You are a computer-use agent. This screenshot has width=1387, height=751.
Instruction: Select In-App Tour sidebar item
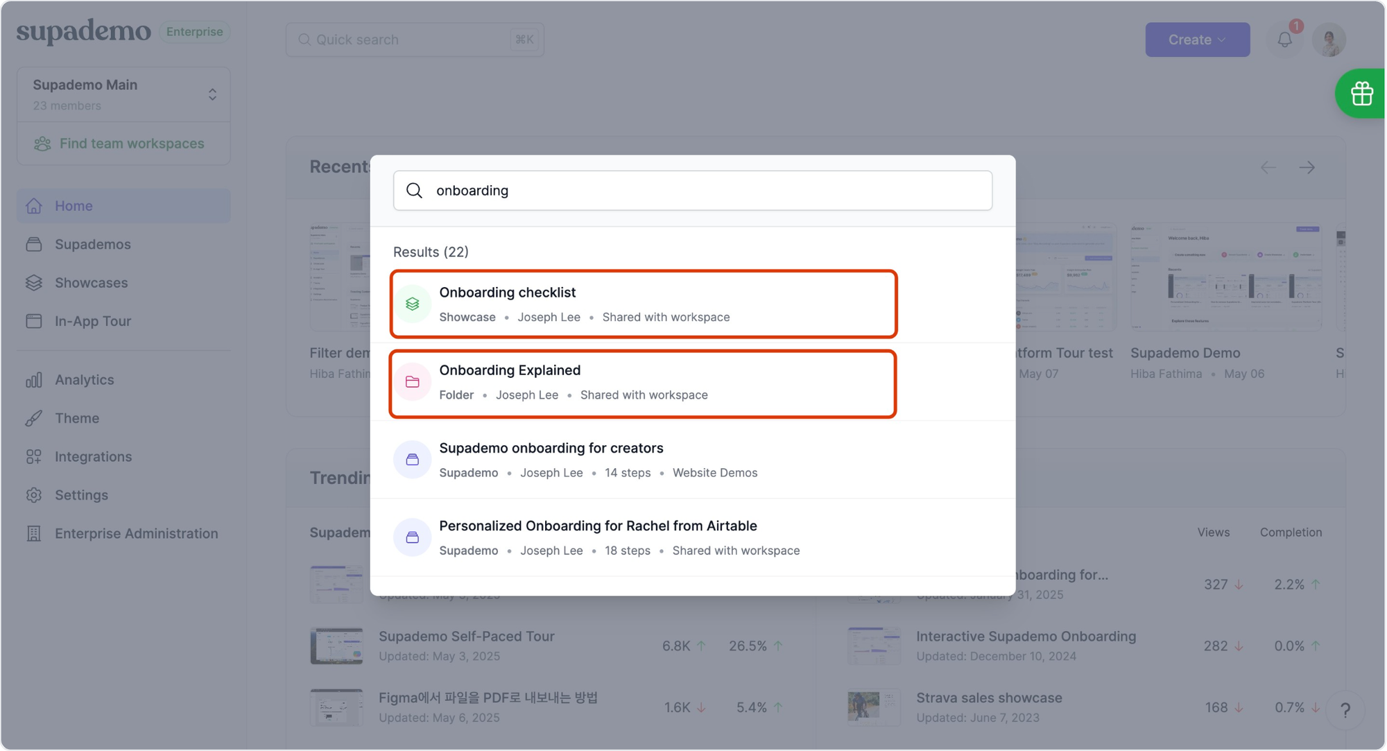[x=123, y=321]
